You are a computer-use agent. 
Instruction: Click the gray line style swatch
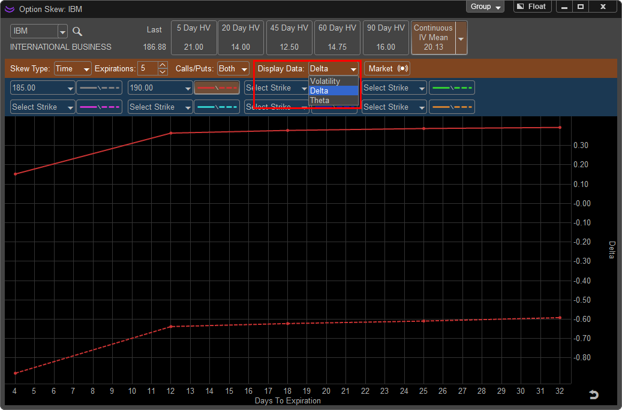pos(99,88)
